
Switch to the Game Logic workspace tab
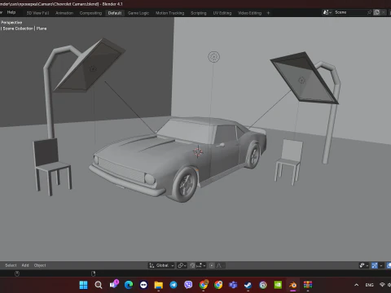pyautogui.click(x=138, y=13)
